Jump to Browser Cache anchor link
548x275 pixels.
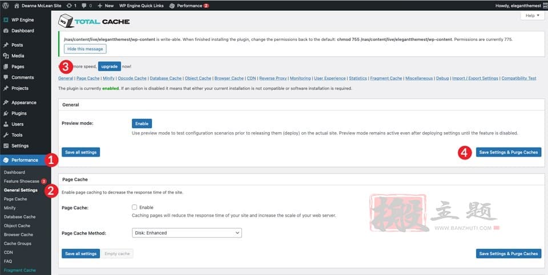229,79
